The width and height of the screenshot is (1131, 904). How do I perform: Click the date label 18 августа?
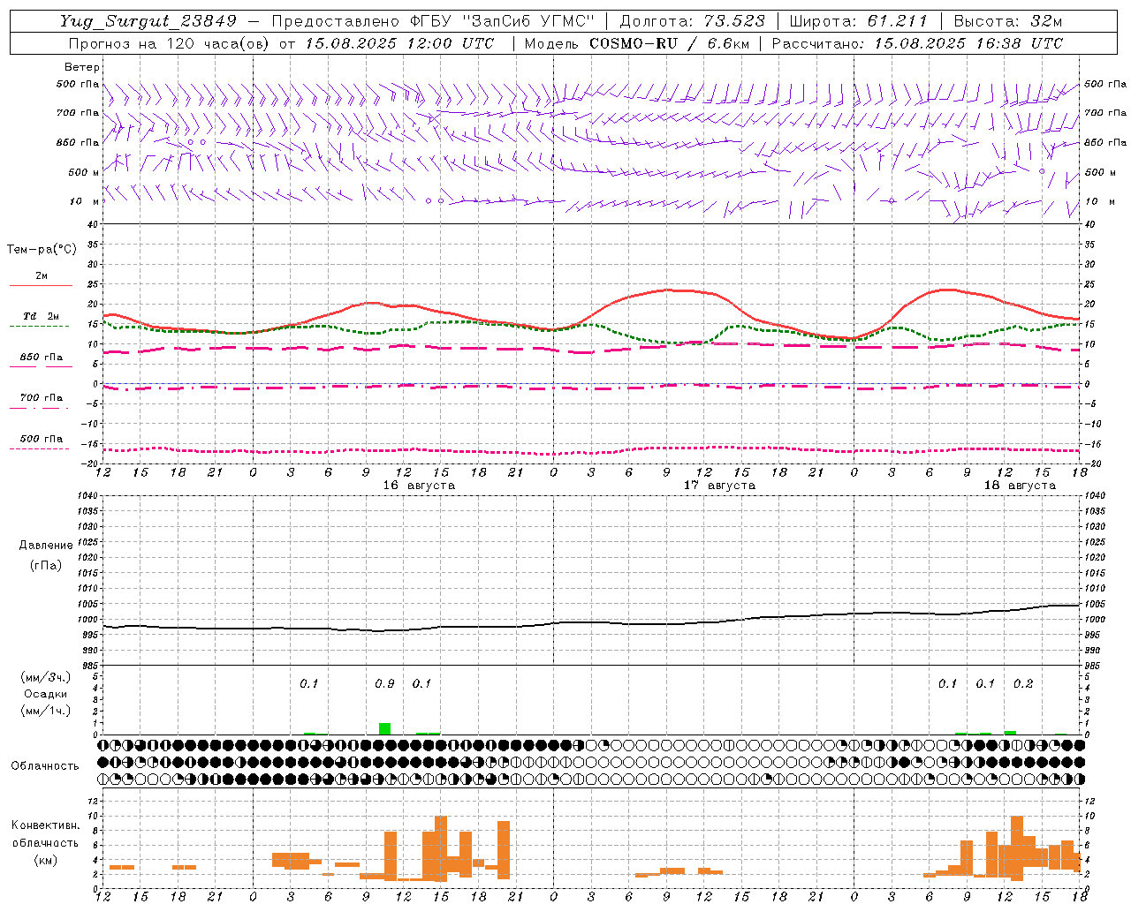coord(1020,486)
